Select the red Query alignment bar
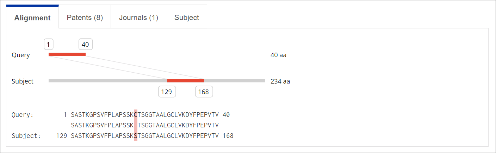 coord(67,54)
